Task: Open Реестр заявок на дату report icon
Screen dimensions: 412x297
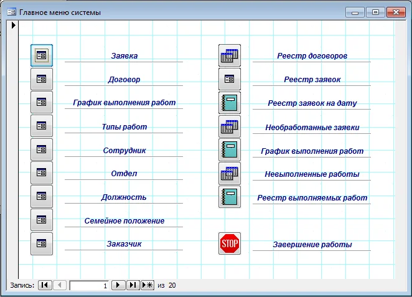Action: click(230, 103)
